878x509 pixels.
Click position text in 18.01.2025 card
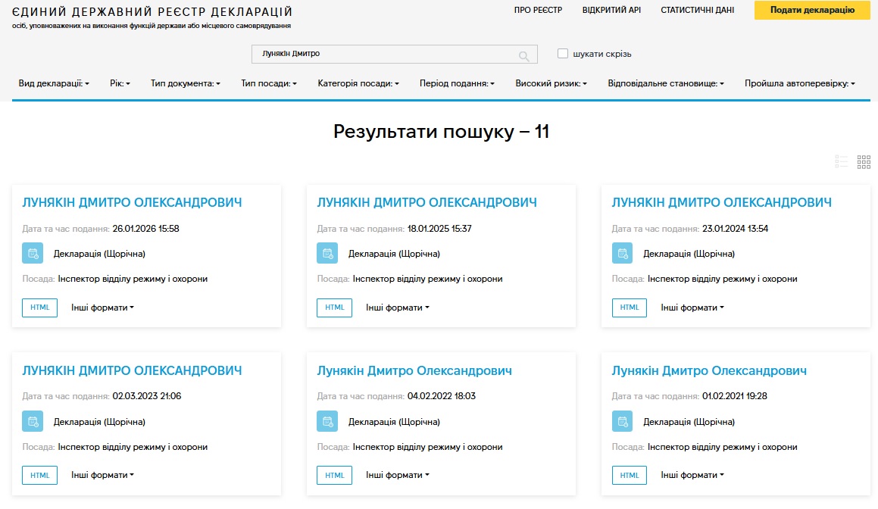tap(427, 279)
